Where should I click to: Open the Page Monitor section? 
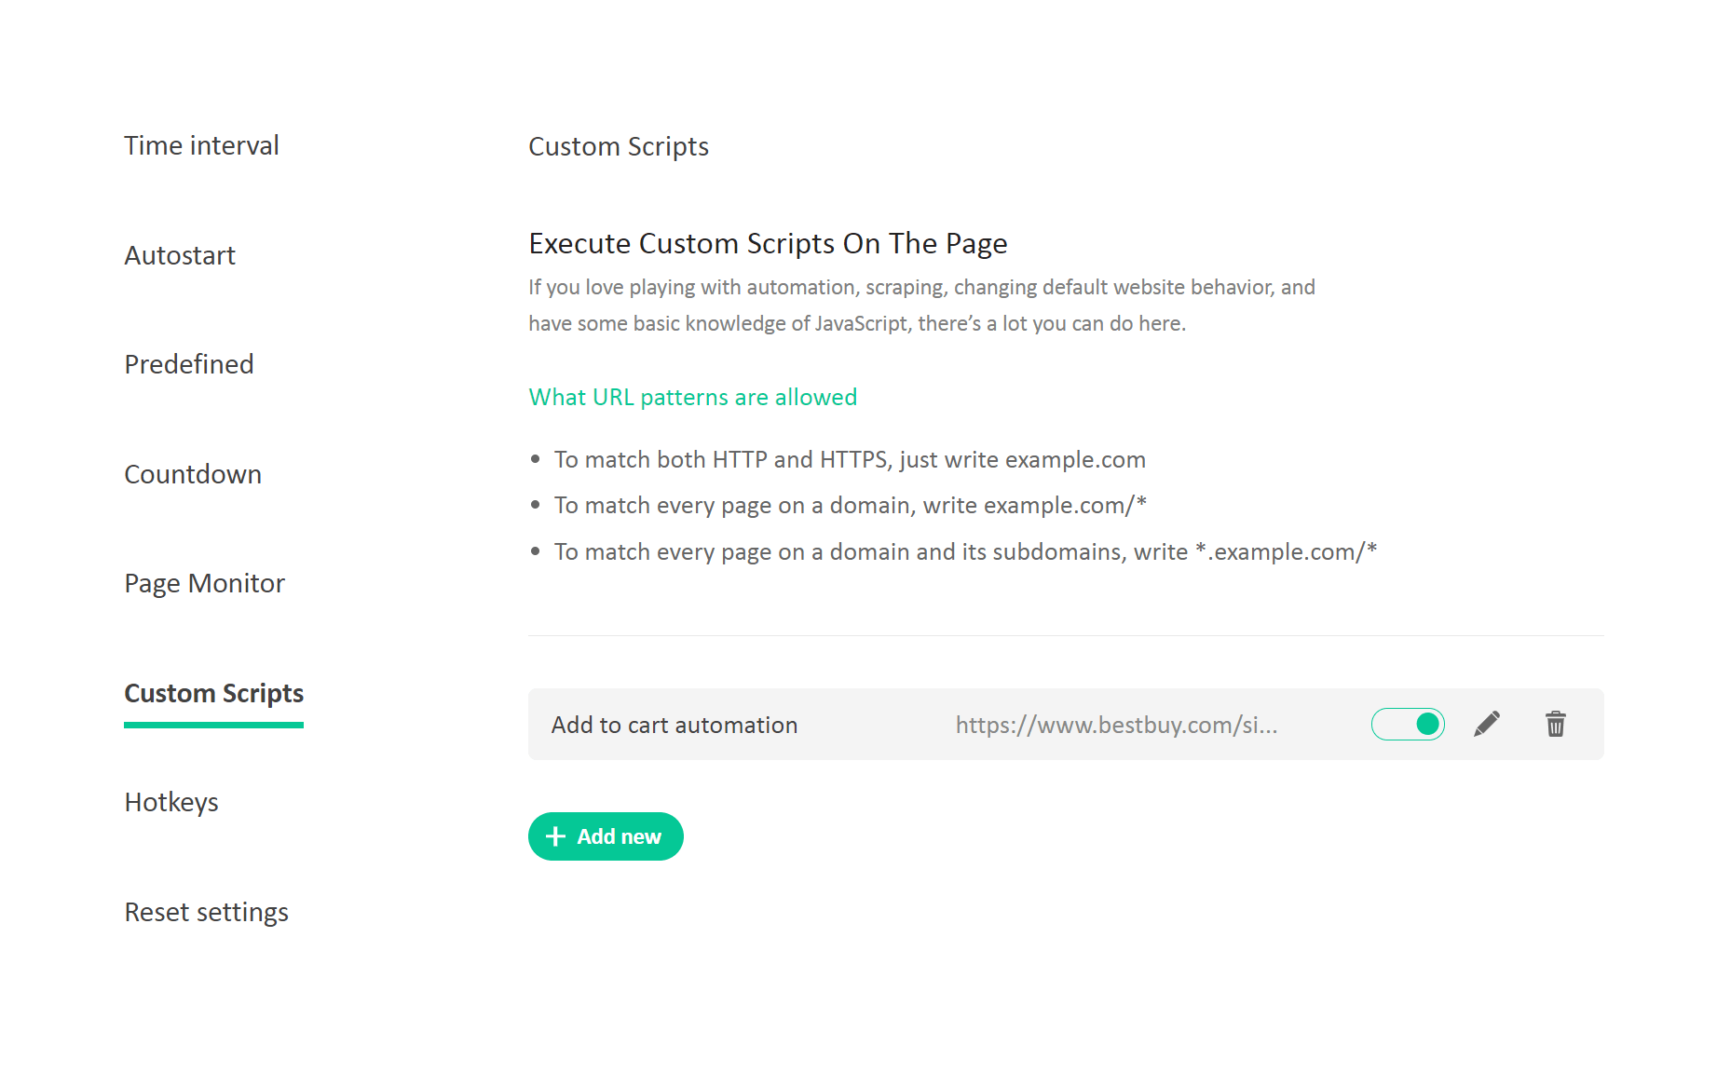tap(204, 583)
